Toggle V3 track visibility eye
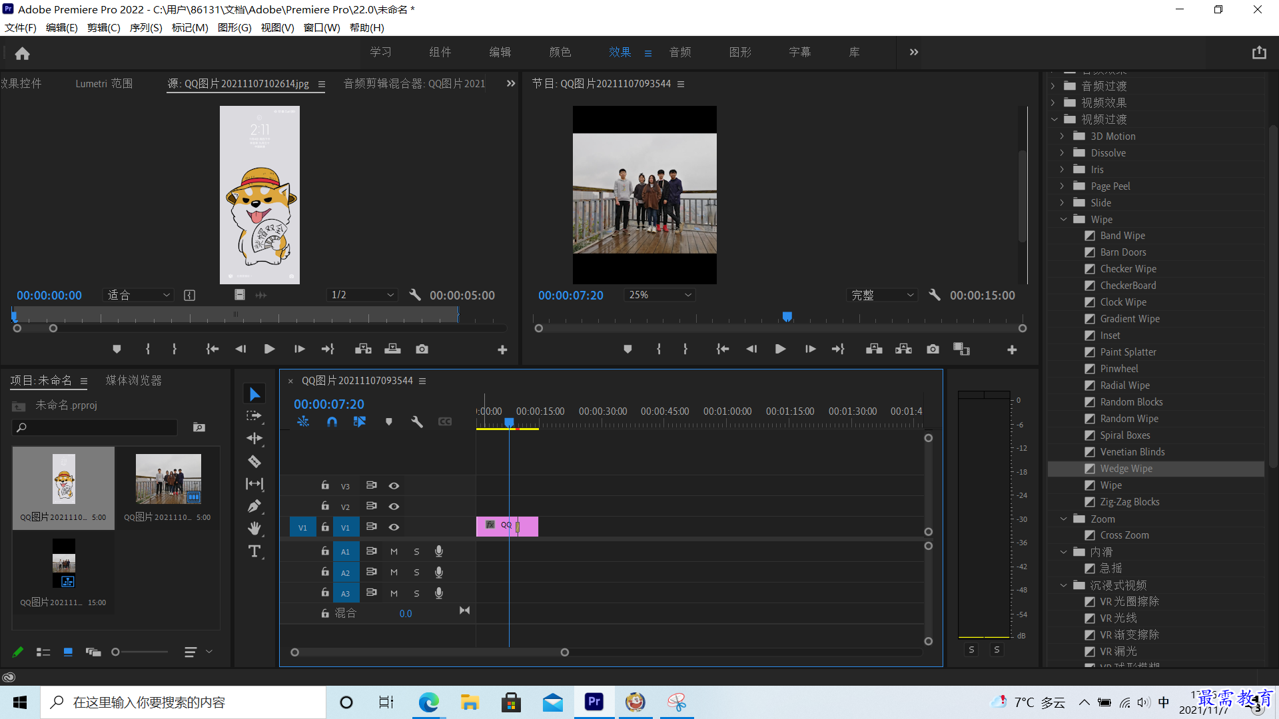1279x719 pixels. 394,486
